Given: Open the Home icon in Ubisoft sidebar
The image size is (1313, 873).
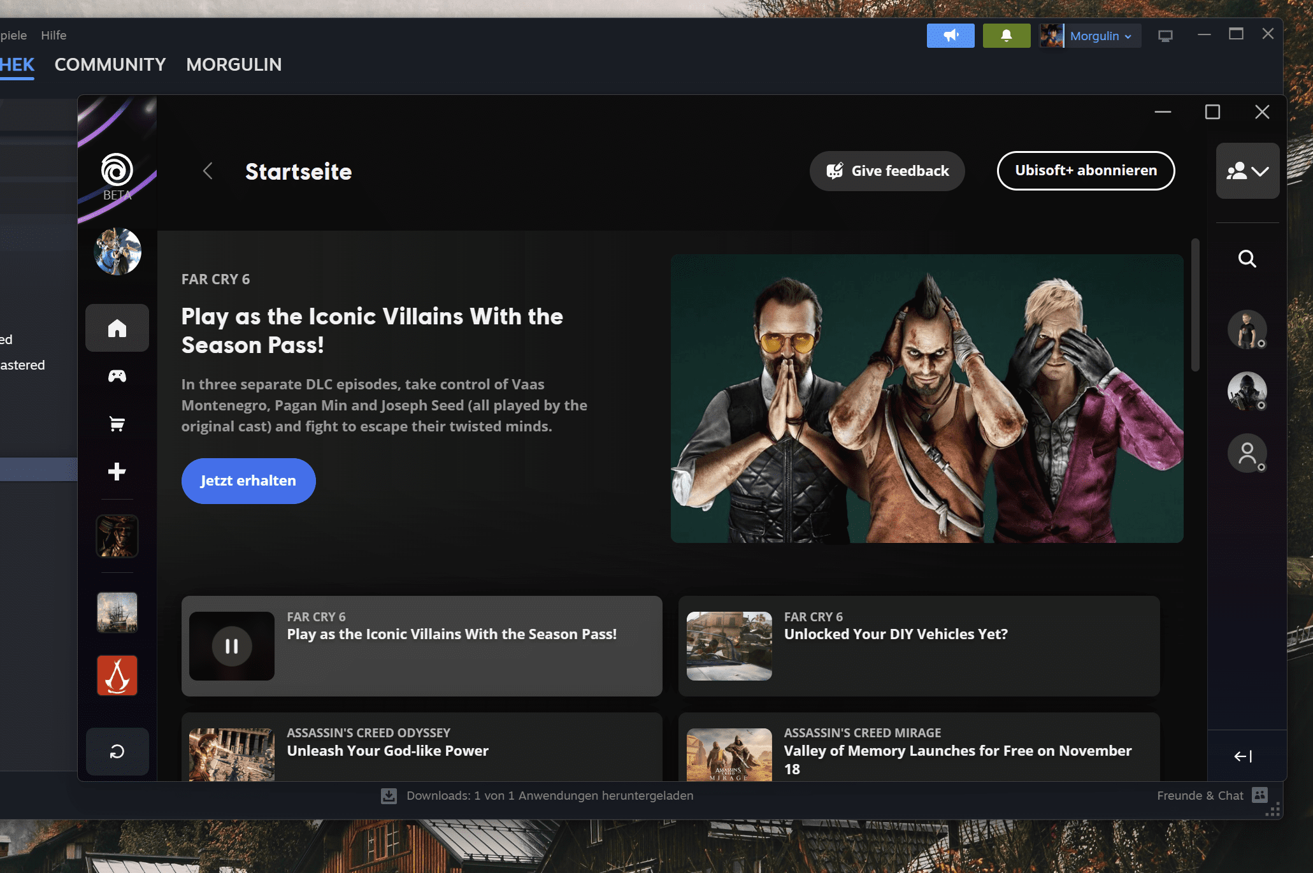Looking at the screenshot, I should pos(117,328).
